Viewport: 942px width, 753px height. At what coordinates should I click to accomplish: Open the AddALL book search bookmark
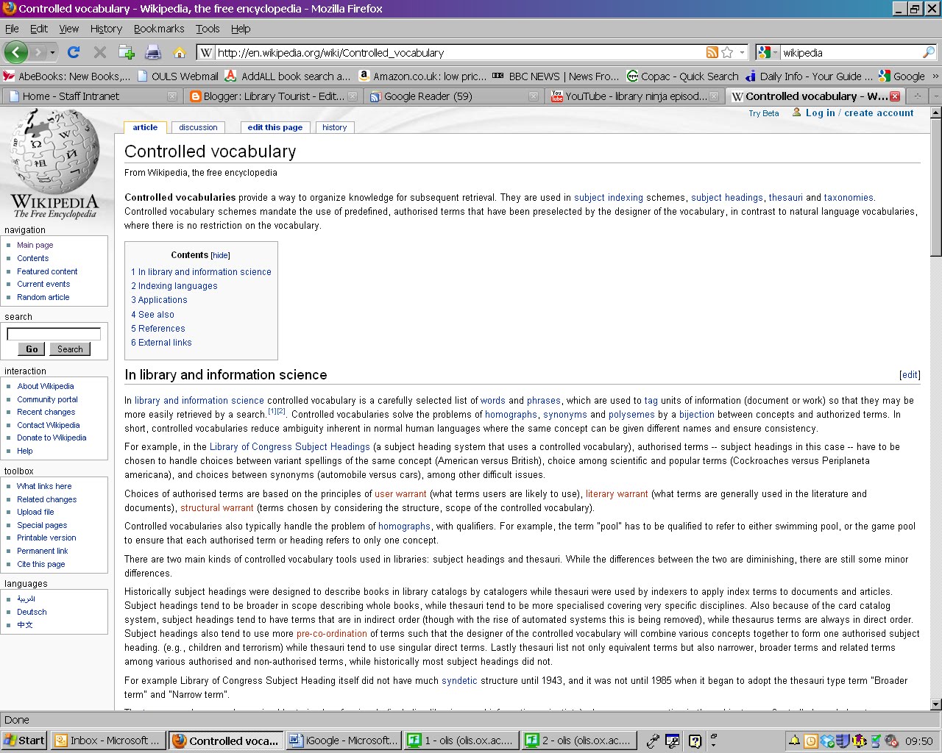pos(288,76)
